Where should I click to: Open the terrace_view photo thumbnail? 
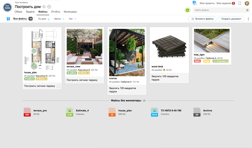[84, 47]
